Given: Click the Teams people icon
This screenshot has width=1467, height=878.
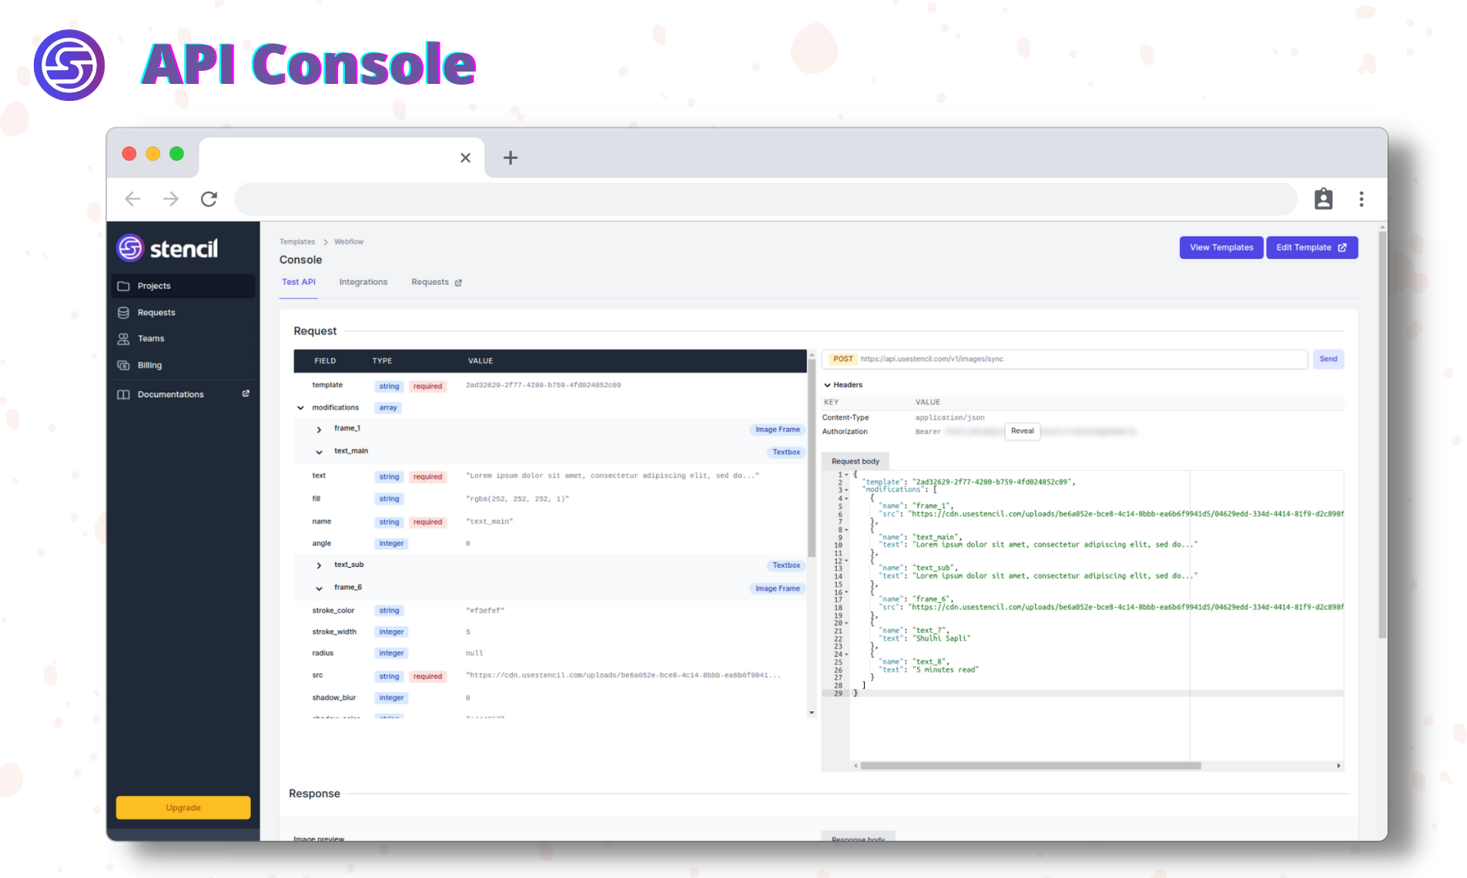Looking at the screenshot, I should [x=123, y=339].
